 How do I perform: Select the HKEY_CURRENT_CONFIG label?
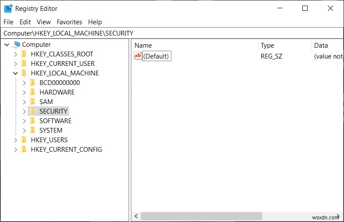click(66, 150)
